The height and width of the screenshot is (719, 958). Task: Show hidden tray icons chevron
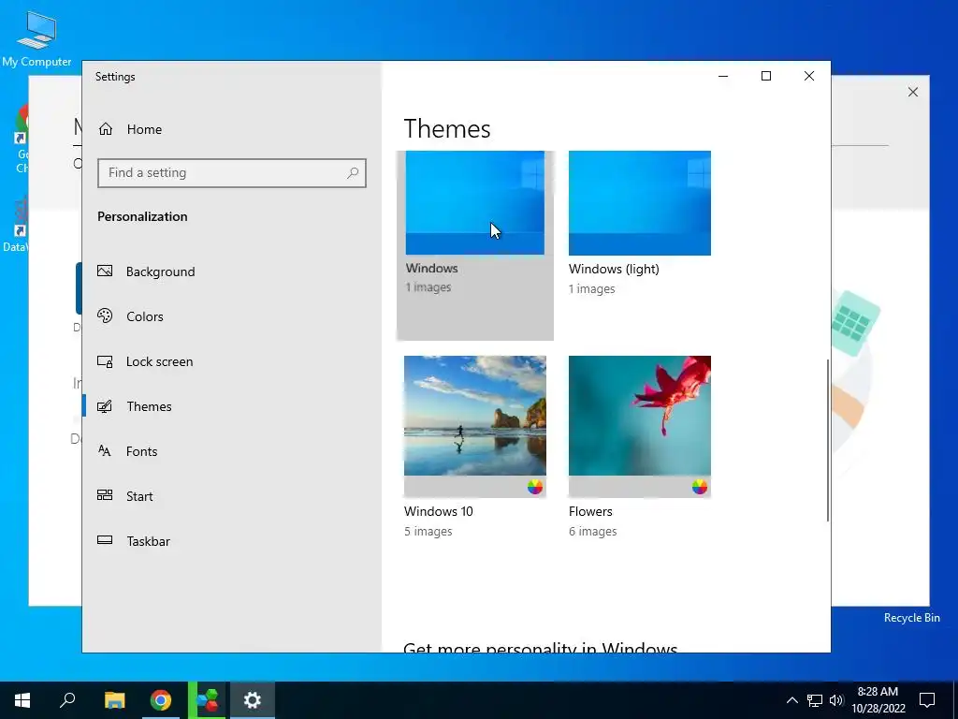pyautogui.click(x=791, y=700)
